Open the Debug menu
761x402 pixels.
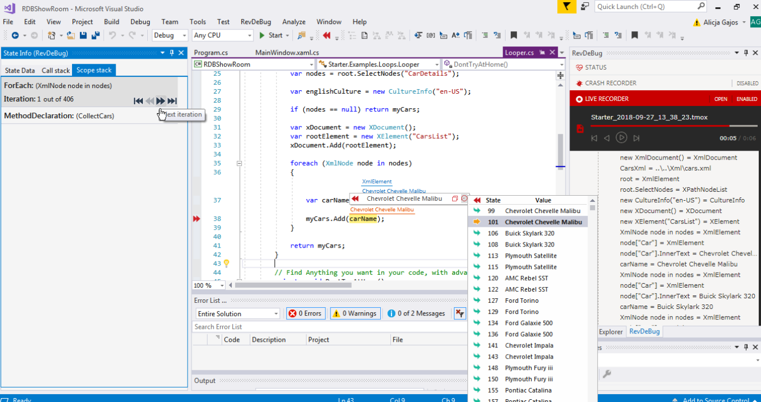coord(140,22)
